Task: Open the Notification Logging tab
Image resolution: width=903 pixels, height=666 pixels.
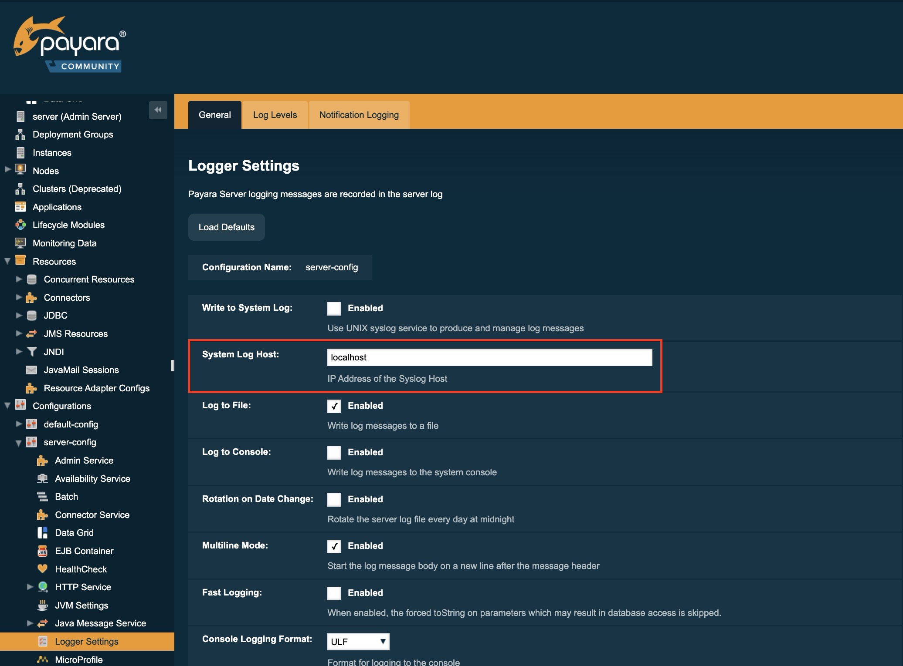Action: coord(359,114)
